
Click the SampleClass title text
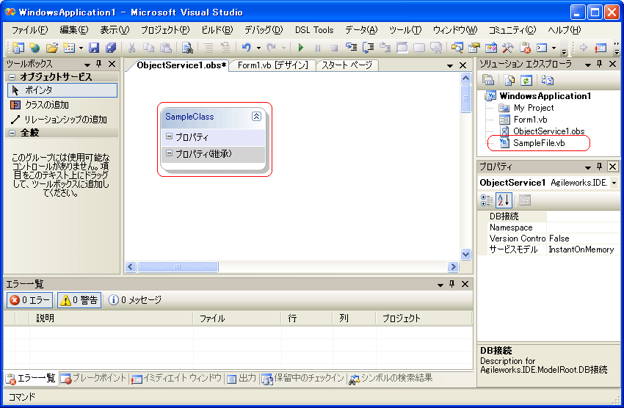point(189,117)
